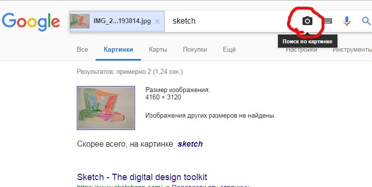Open the large drawing thumbnail result

[106, 108]
